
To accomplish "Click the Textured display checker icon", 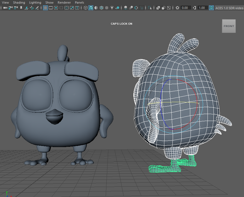I will [107, 8].
